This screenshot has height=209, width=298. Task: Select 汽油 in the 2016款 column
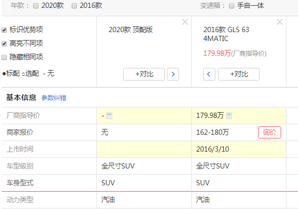tap(203, 200)
